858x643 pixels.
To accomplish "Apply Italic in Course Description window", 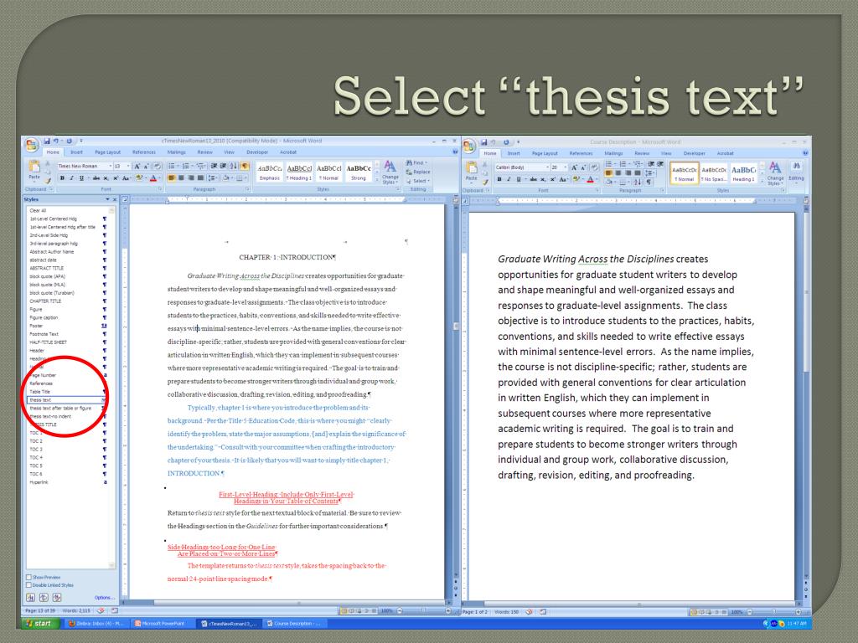I will point(509,179).
